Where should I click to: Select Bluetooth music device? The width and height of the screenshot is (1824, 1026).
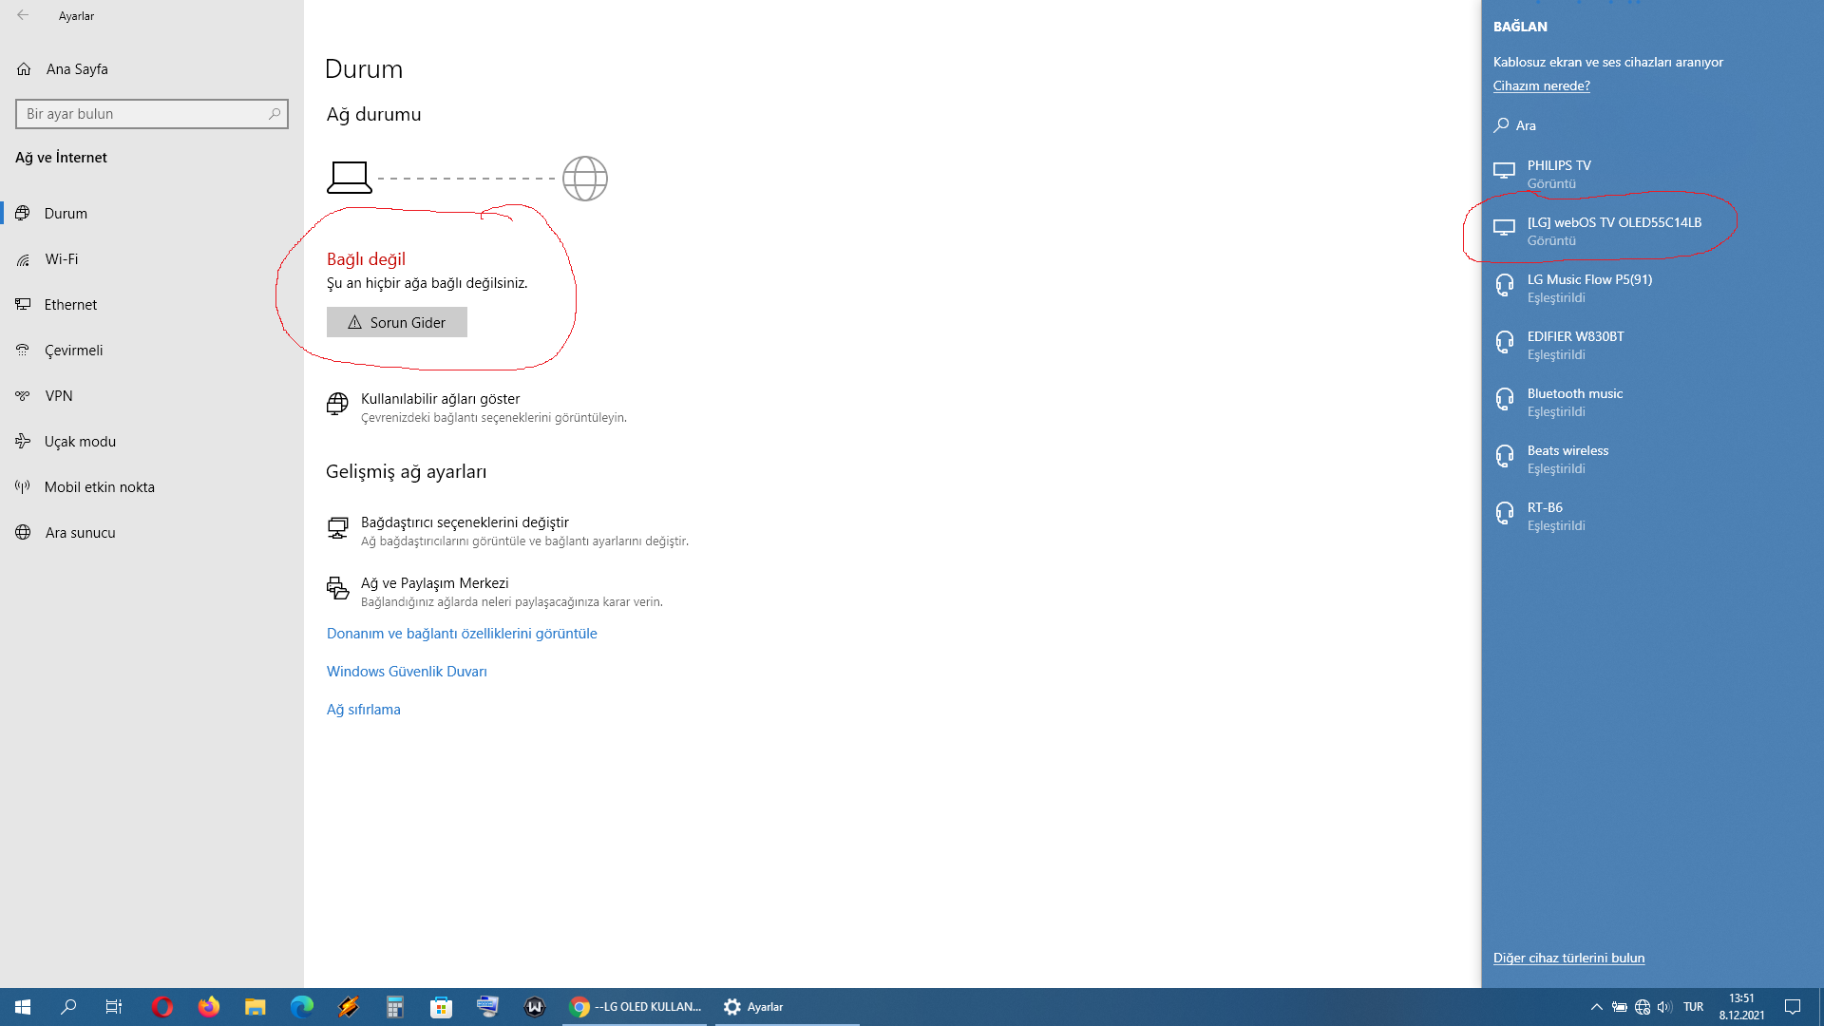tap(1653, 402)
